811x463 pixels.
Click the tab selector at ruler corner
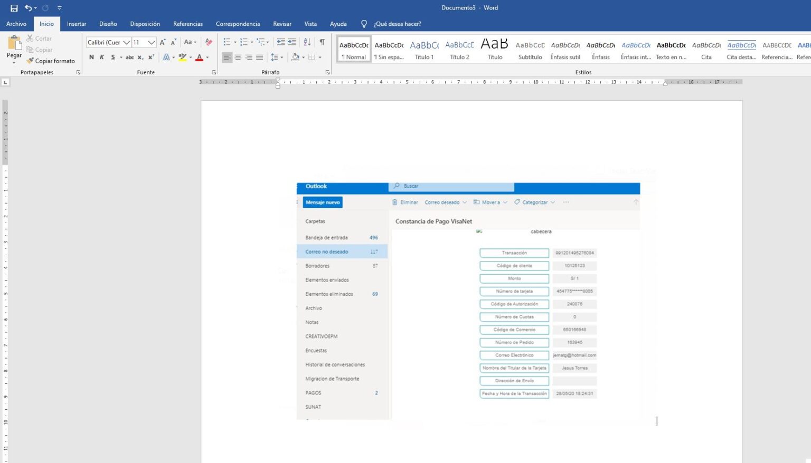point(5,82)
